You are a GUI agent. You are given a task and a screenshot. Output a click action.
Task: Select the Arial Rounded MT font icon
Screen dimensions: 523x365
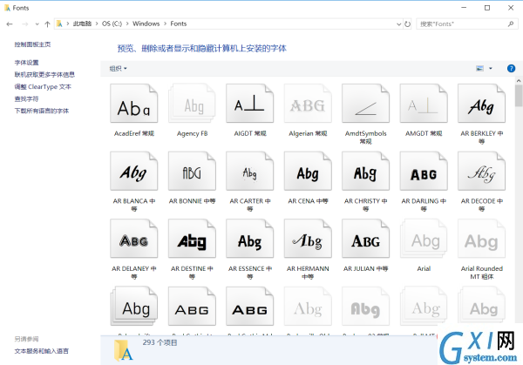pos(482,239)
